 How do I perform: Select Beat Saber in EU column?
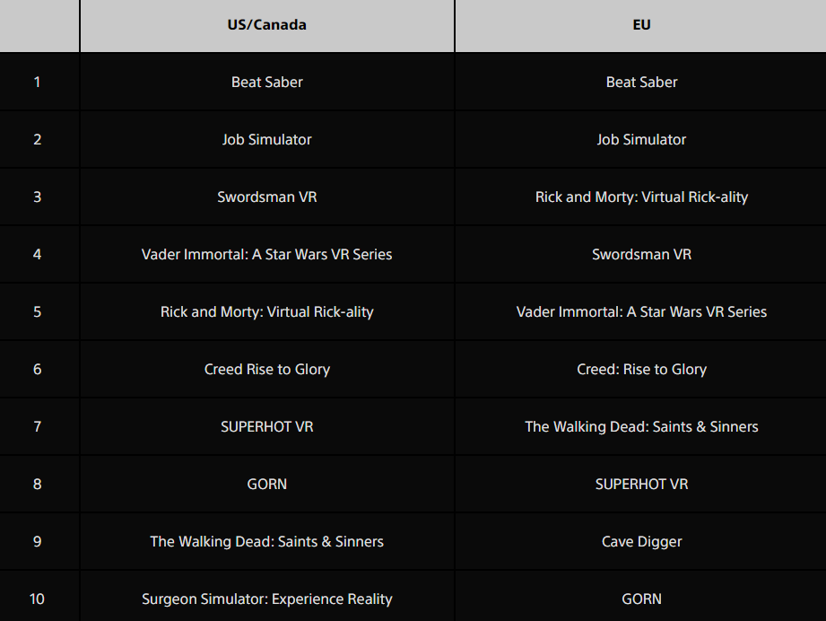pyautogui.click(x=641, y=82)
